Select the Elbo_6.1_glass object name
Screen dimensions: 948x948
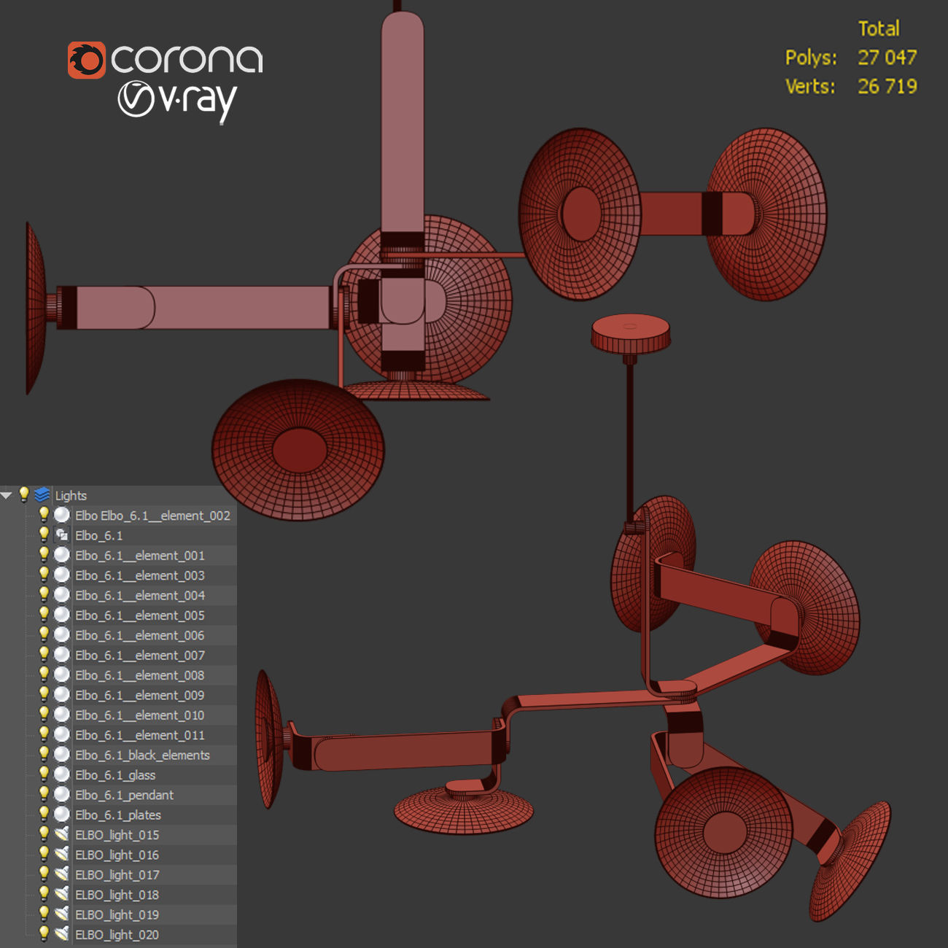click(x=115, y=775)
